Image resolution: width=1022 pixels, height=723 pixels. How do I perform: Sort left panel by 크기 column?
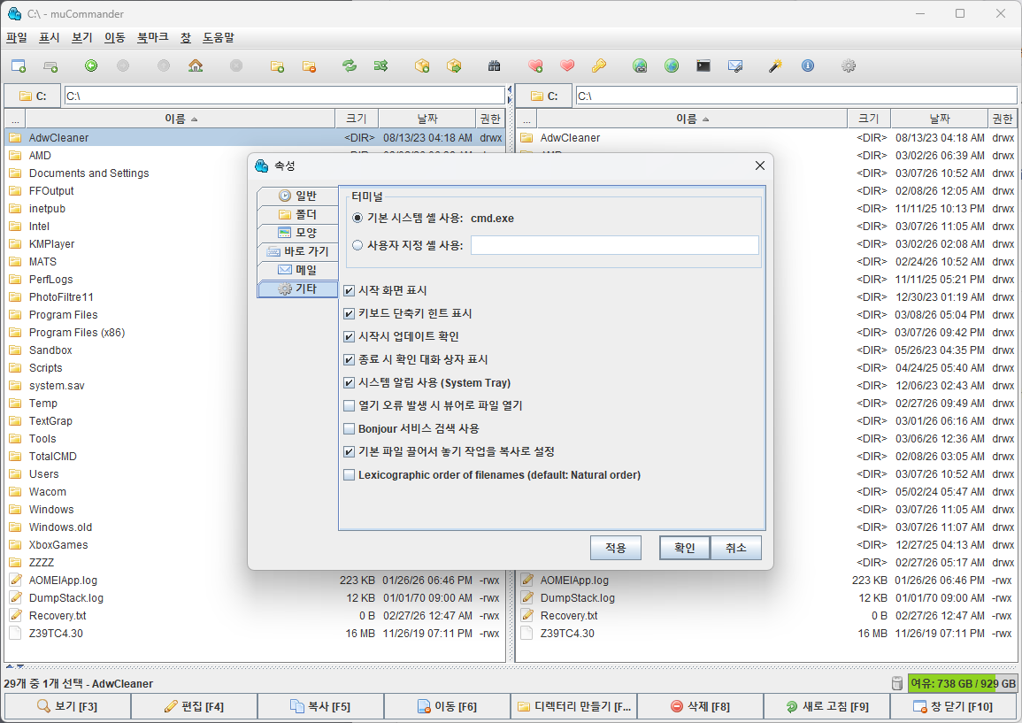[x=357, y=119]
